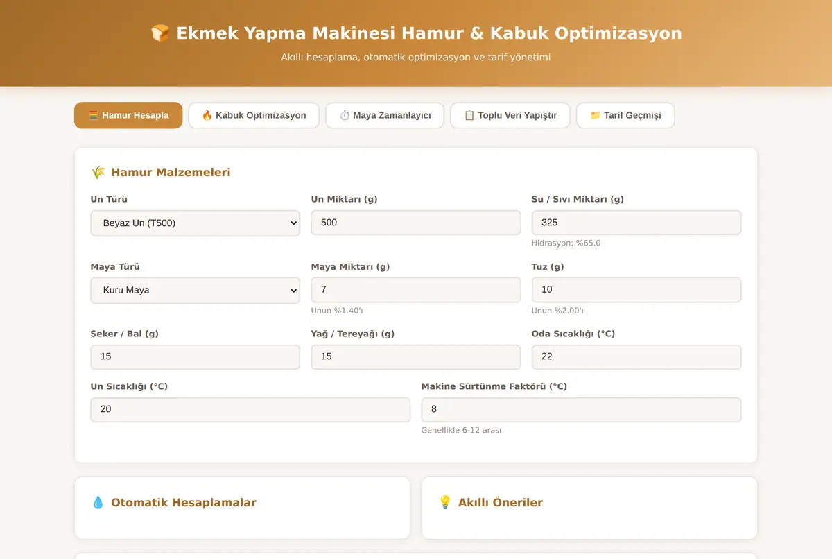The width and height of the screenshot is (832, 559).
Task: Expand the Un Türü dropdown
Action: (x=195, y=223)
